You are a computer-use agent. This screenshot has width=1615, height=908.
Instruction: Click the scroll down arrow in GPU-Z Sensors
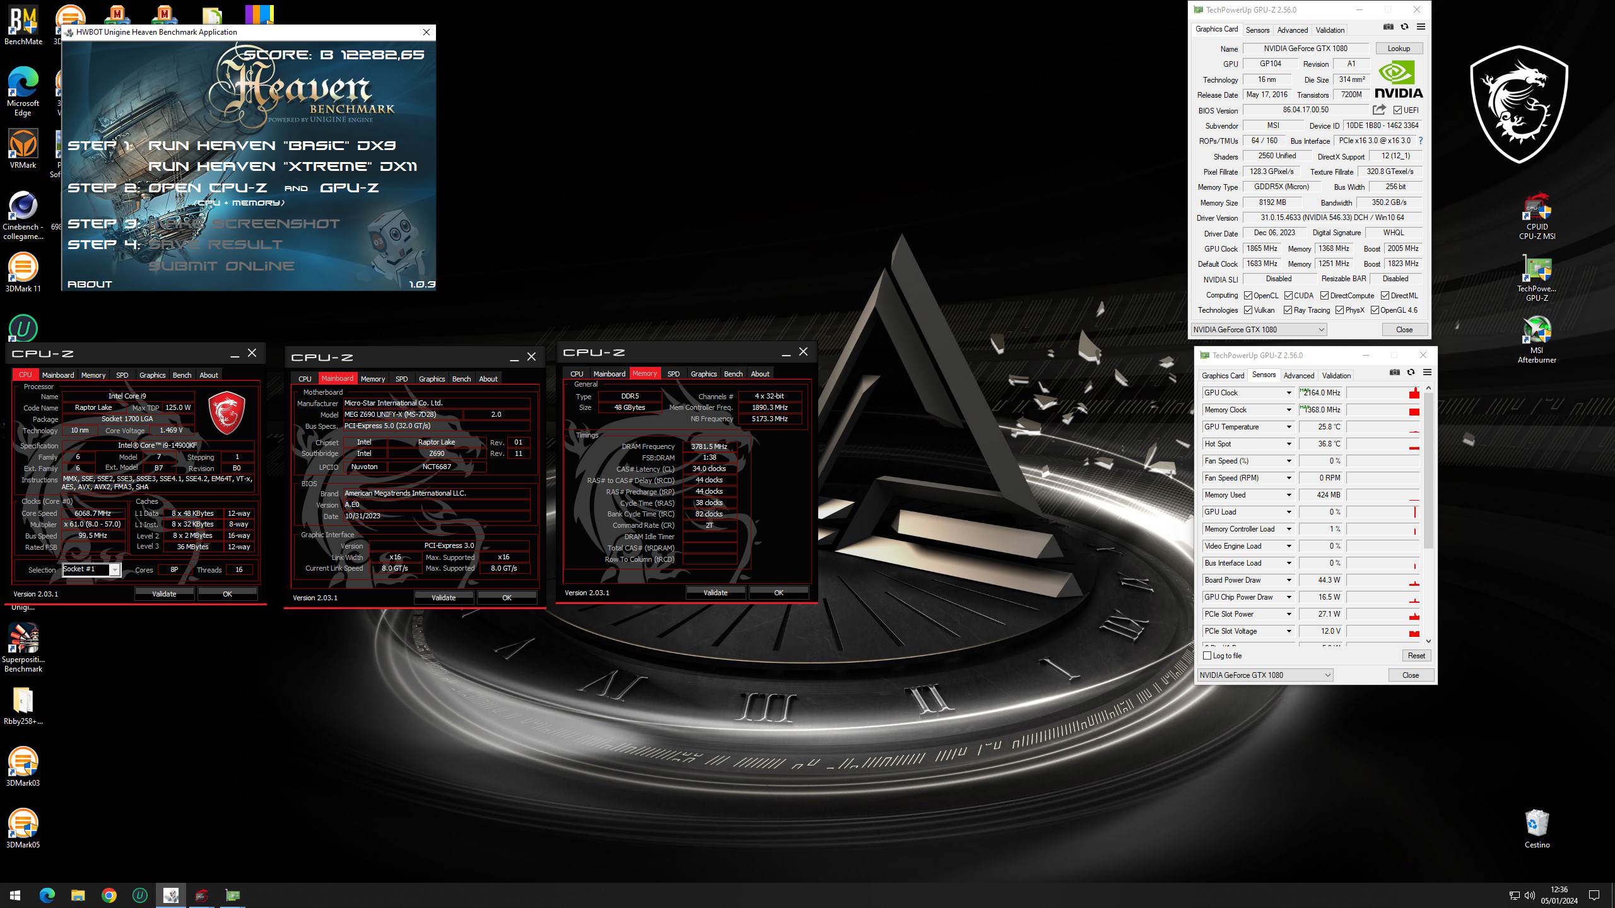[x=1428, y=641]
